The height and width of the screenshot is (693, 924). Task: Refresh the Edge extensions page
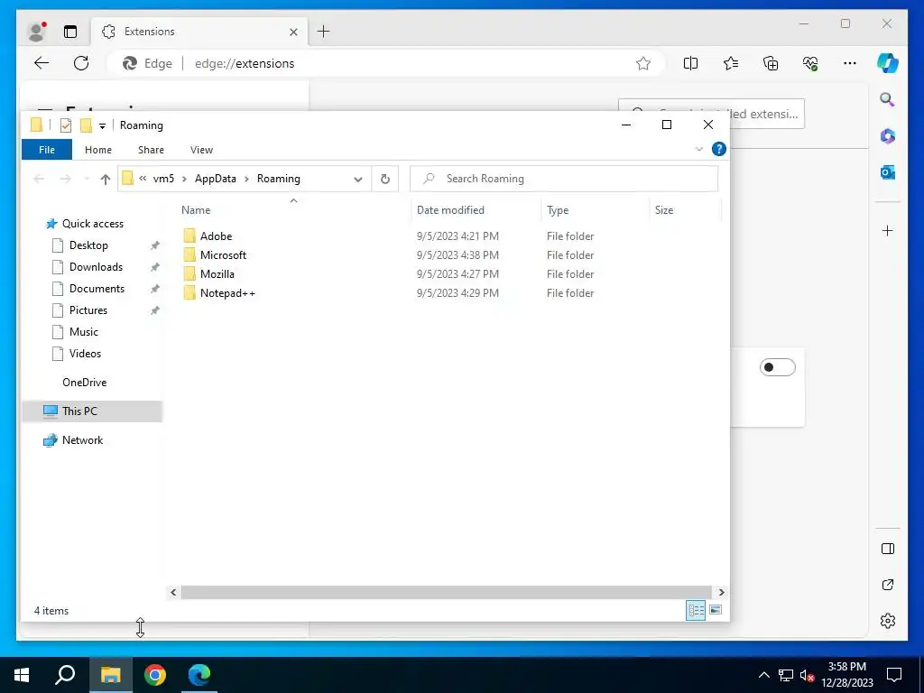(x=81, y=63)
